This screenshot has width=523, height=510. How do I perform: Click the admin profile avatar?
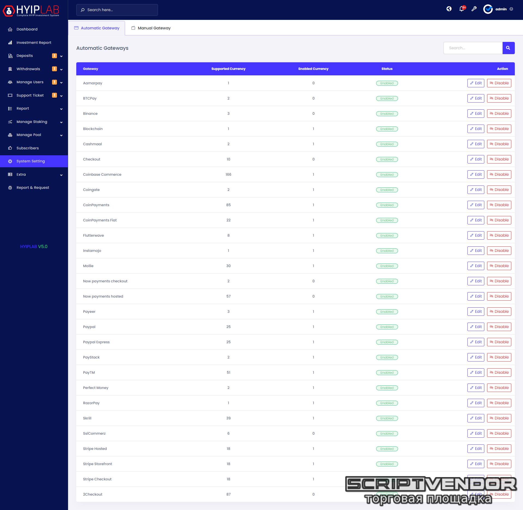click(488, 9)
